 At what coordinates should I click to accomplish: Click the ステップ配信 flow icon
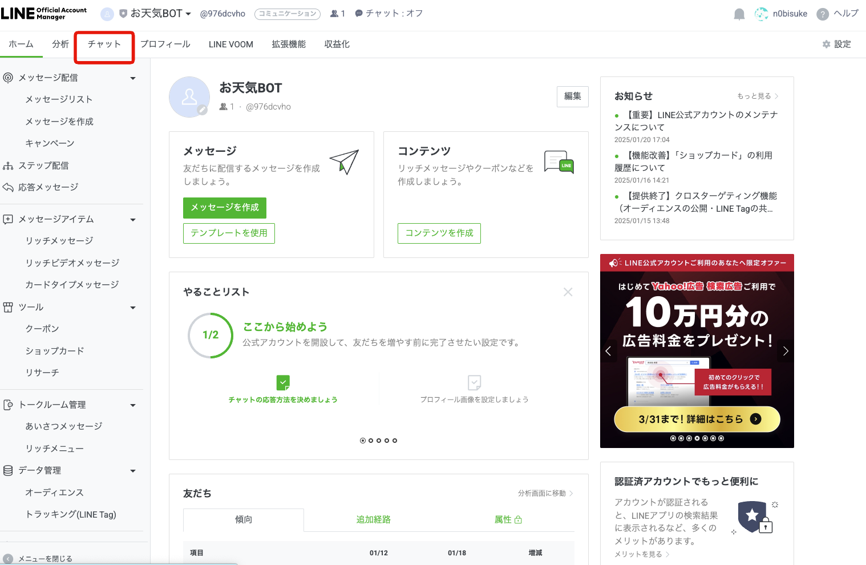(8, 166)
